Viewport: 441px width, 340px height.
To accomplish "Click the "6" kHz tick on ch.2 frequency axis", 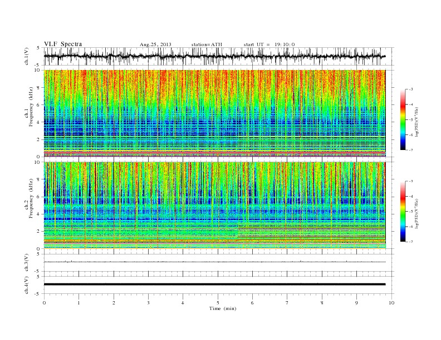I will click(x=38, y=197).
